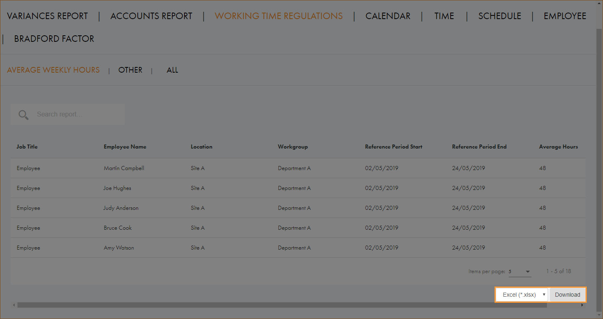Image resolution: width=603 pixels, height=319 pixels.
Task: Click the horizontal scrollbar left arrow
Action: click(13, 305)
